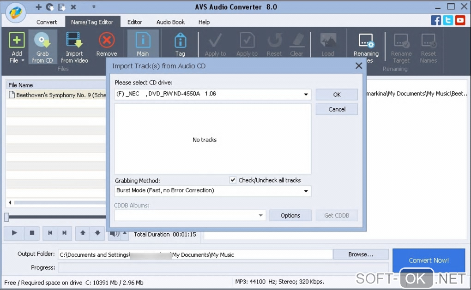The height and width of the screenshot is (290, 471).
Task: Click Grab from CD ribbon button
Action: 42,47
